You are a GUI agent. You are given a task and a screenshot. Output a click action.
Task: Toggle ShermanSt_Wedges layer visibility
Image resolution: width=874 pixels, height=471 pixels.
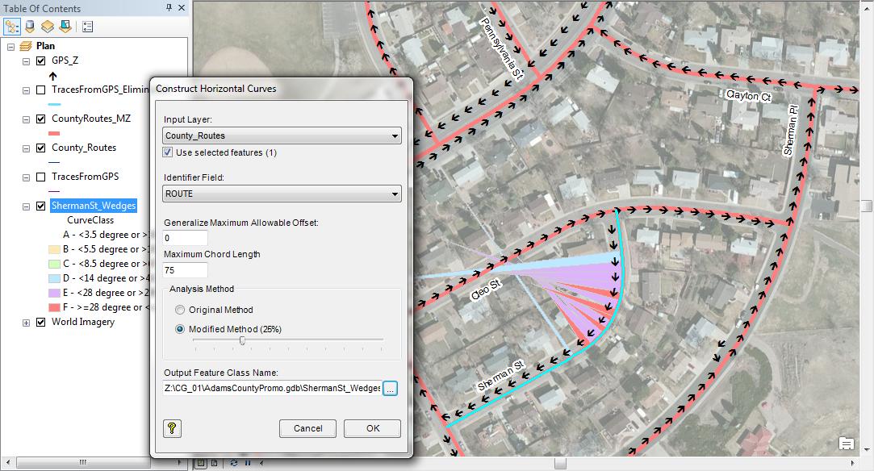[x=40, y=206]
